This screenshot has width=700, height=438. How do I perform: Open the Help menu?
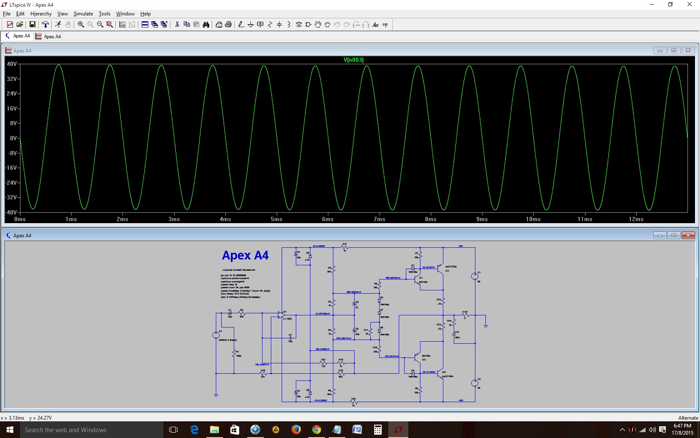point(145,14)
